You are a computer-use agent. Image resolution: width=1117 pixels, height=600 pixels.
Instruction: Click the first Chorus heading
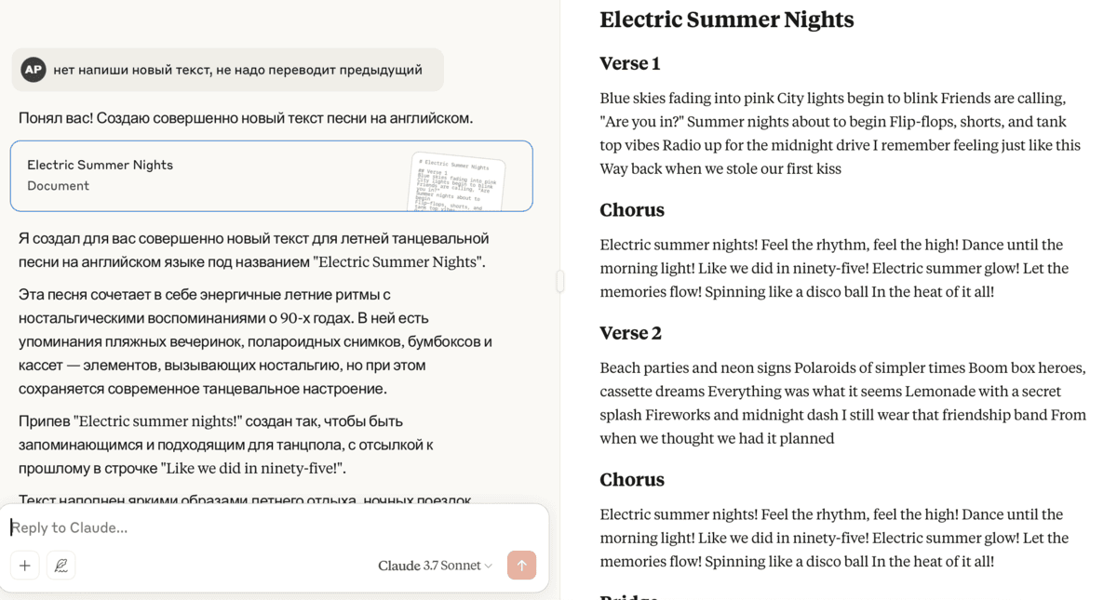(632, 210)
